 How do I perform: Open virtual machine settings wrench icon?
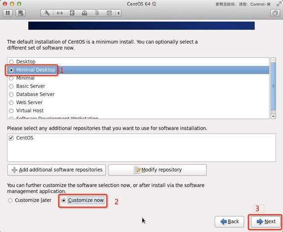(47, 13)
